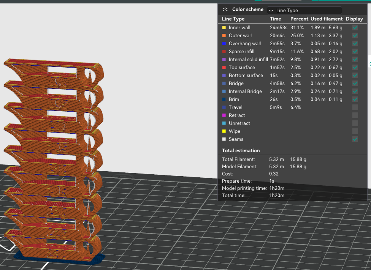The width and height of the screenshot is (371, 270).
Task: Open the Color scheme Line Type dropdown
Action: [304, 10]
